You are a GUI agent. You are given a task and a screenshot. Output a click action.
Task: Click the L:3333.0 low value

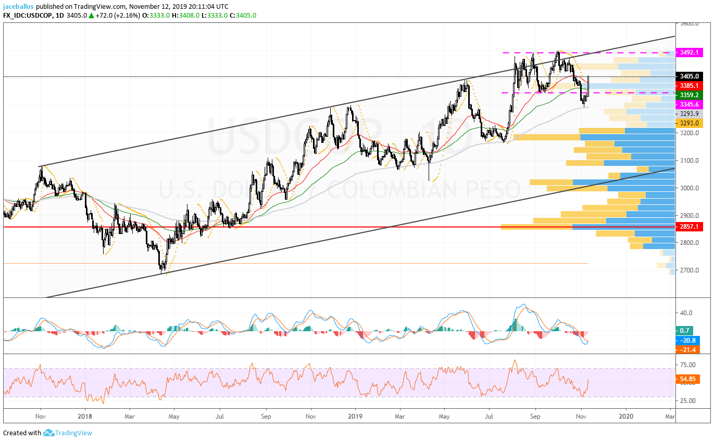tap(215, 16)
